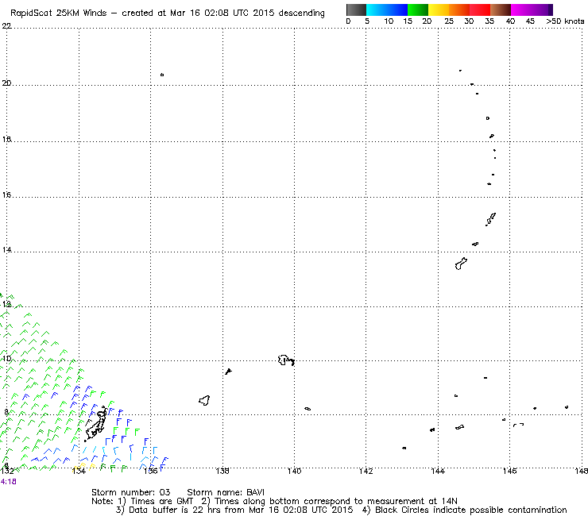Click the cyan 5-10 knots legend swatch

tap(377, 10)
